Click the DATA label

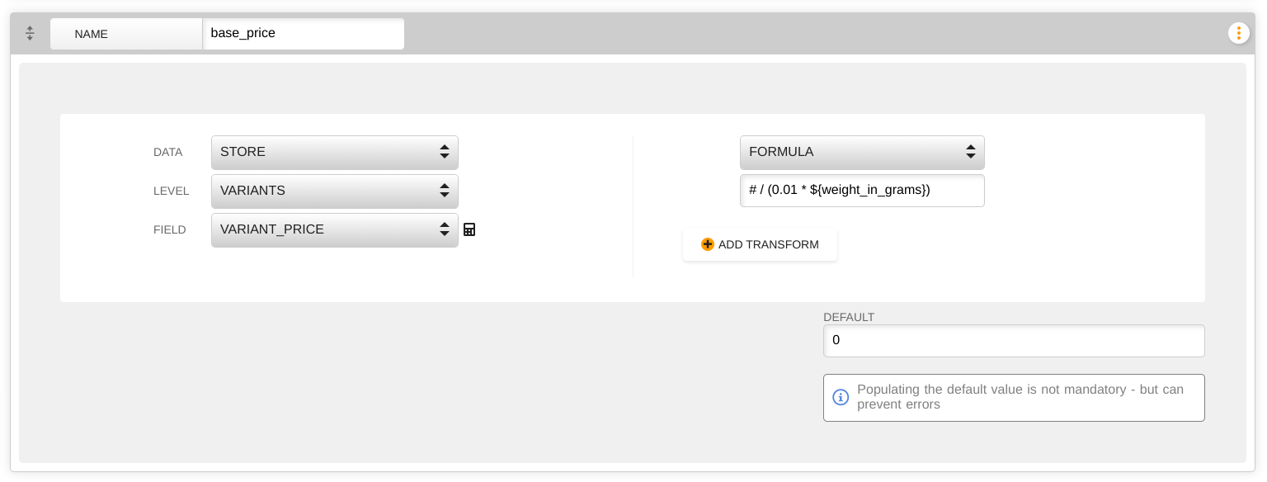click(x=168, y=152)
